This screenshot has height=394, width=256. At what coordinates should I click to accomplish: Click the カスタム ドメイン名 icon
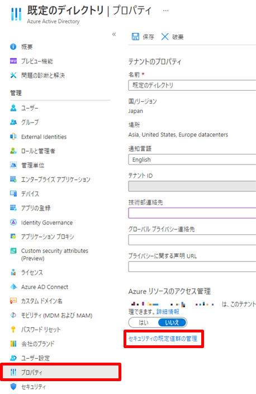[13, 301]
